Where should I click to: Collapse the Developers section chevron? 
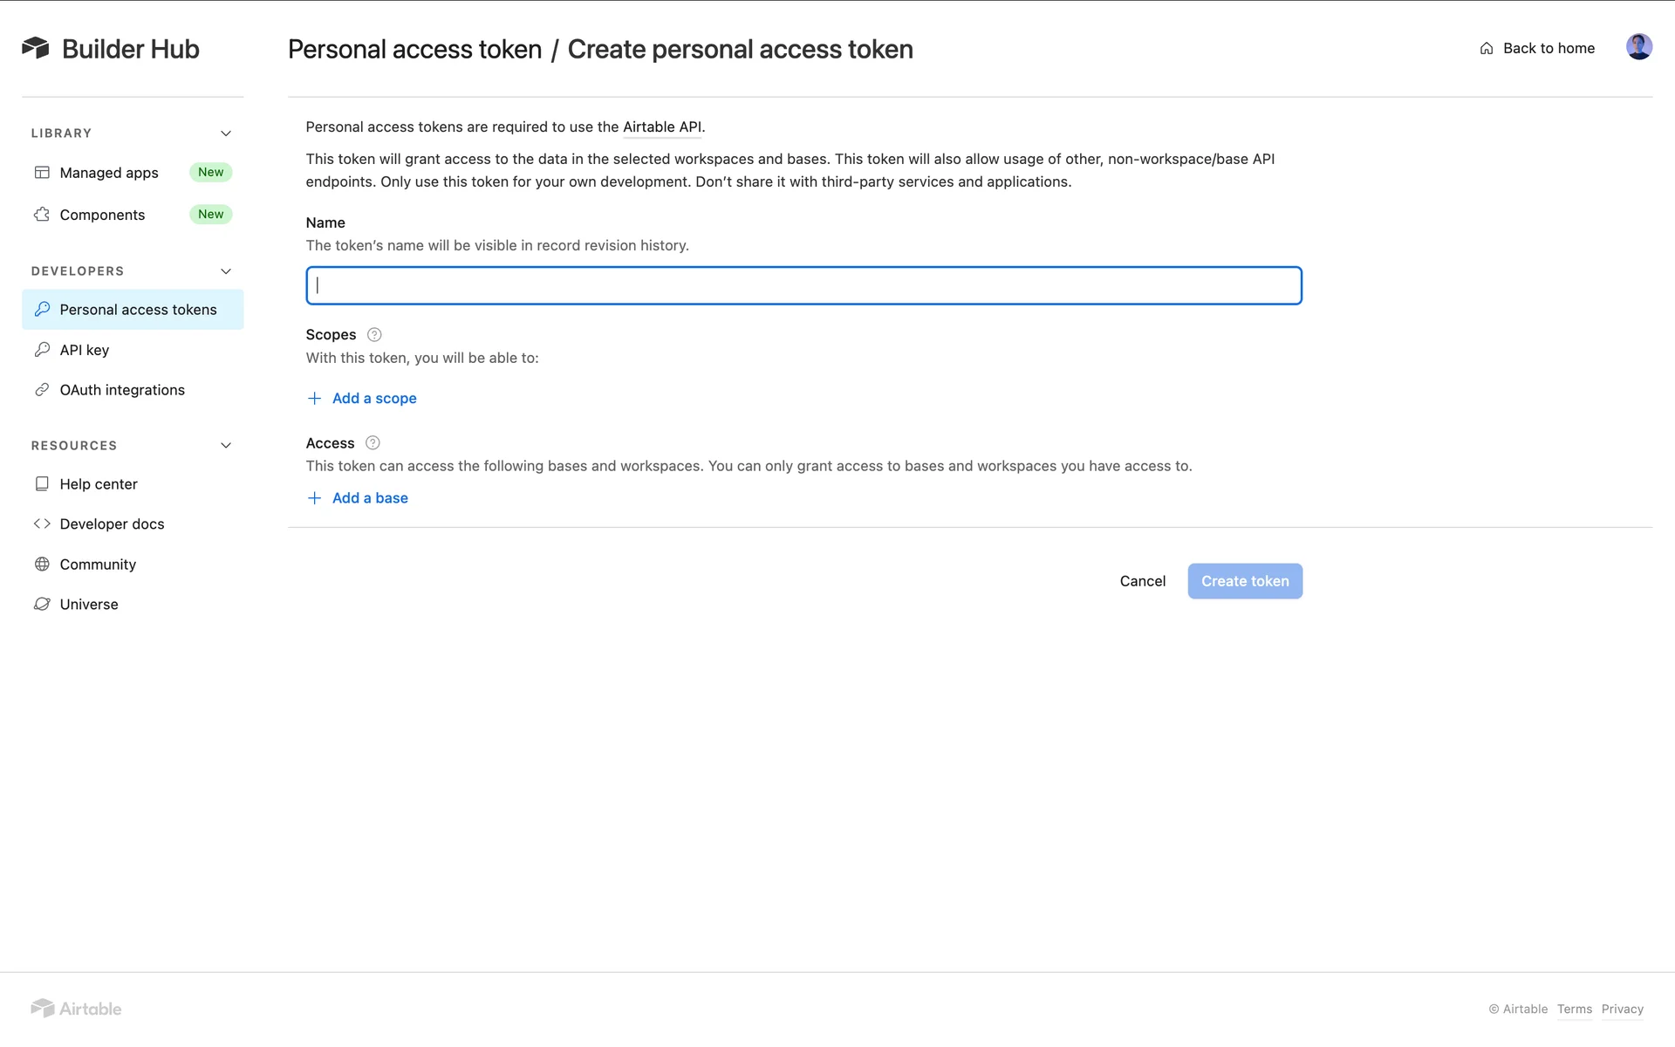[x=226, y=271]
